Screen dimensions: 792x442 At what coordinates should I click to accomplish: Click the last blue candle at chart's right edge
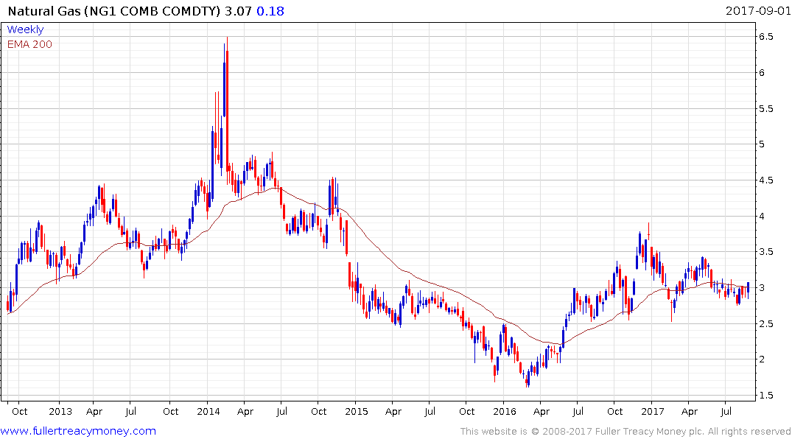pyautogui.click(x=748, y=287)
